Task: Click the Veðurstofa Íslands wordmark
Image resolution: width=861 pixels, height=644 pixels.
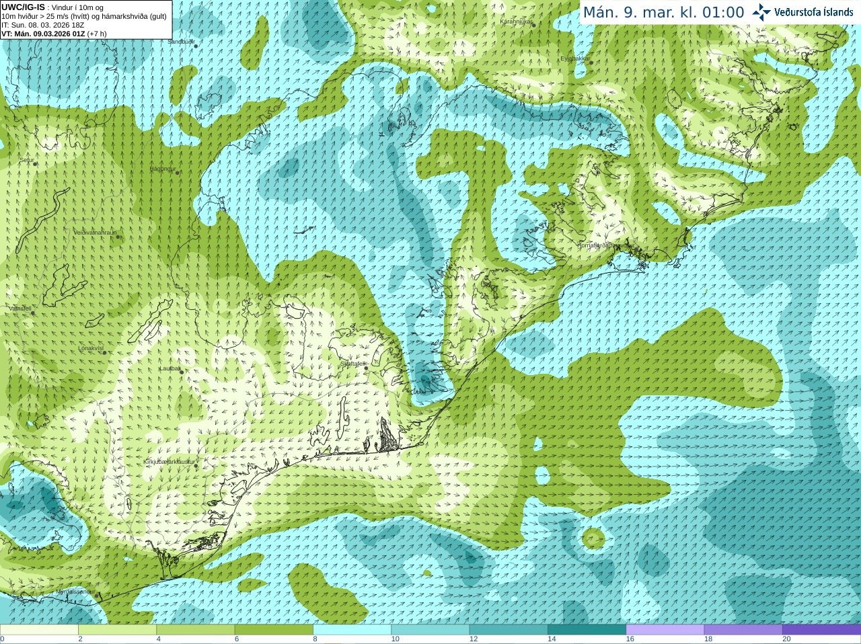Action: (813, 12)
